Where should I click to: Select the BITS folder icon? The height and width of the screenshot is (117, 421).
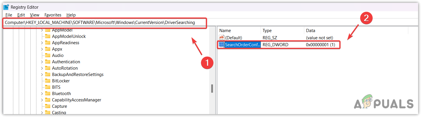(x=48, y=87)
